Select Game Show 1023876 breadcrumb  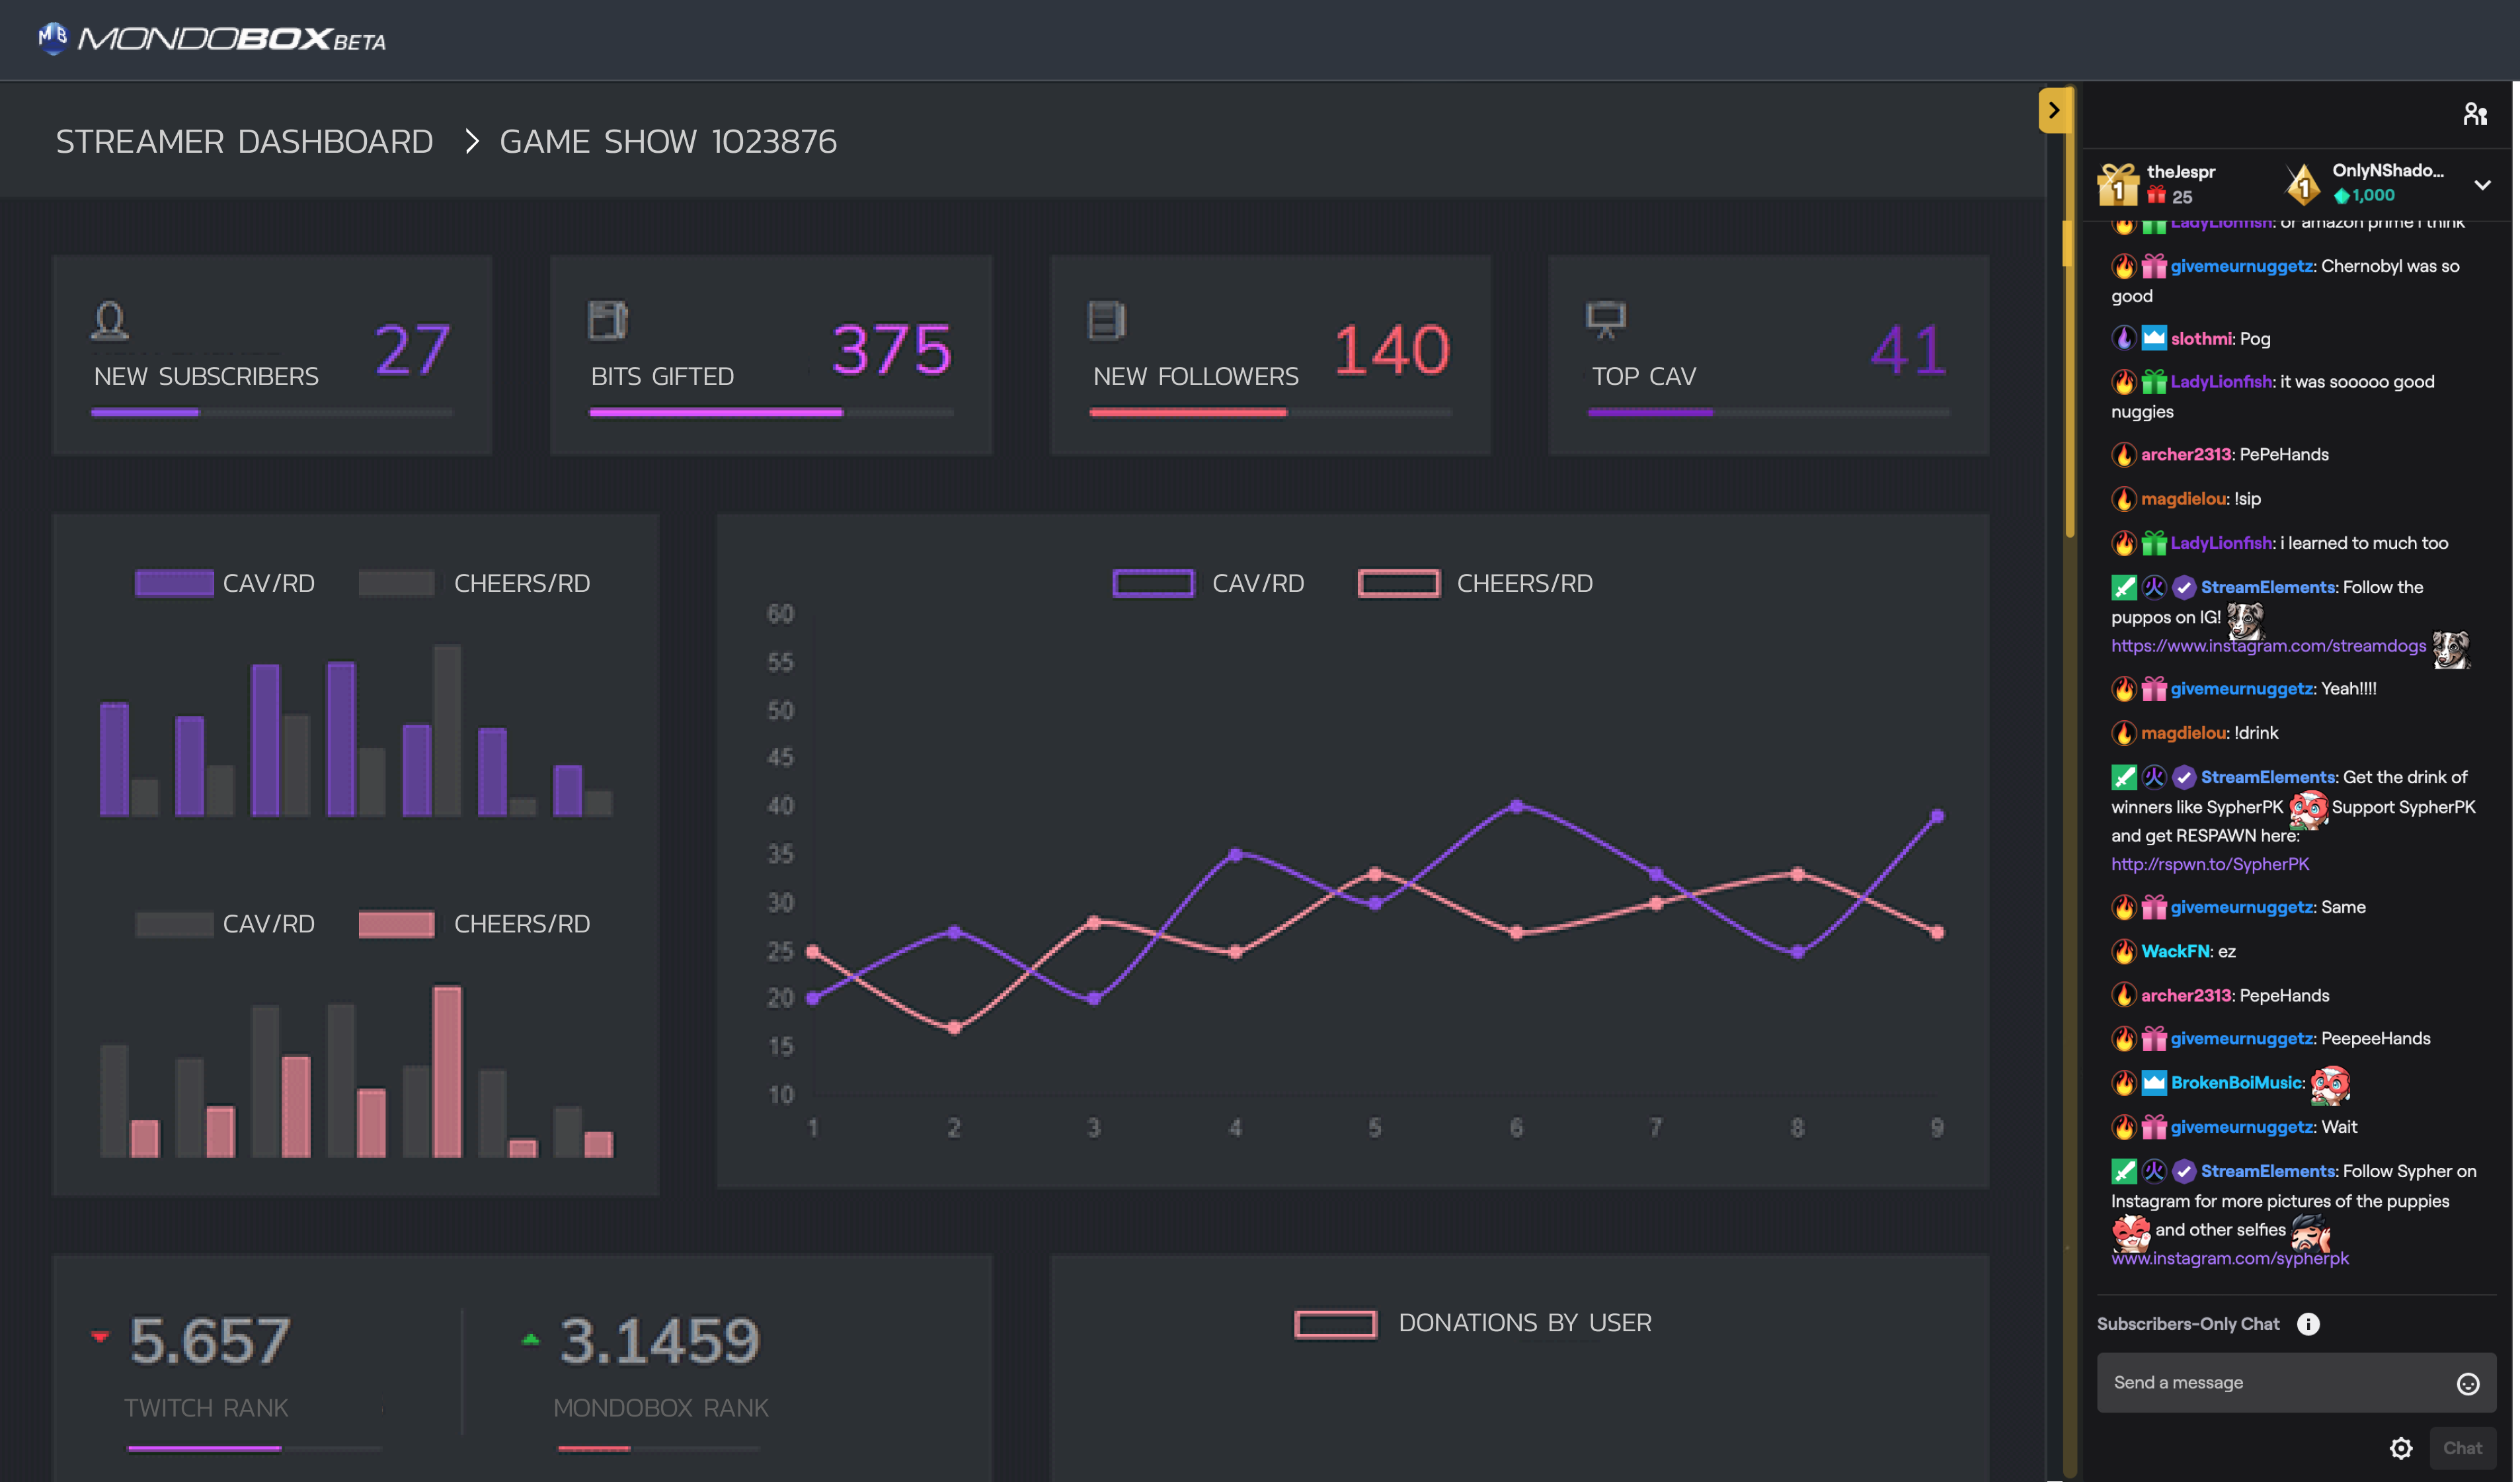(x=668, y=142)
